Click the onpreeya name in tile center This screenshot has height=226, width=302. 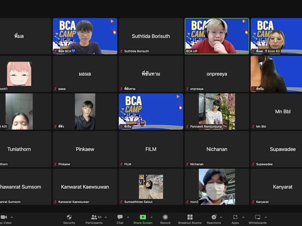(x=217, y=74)
